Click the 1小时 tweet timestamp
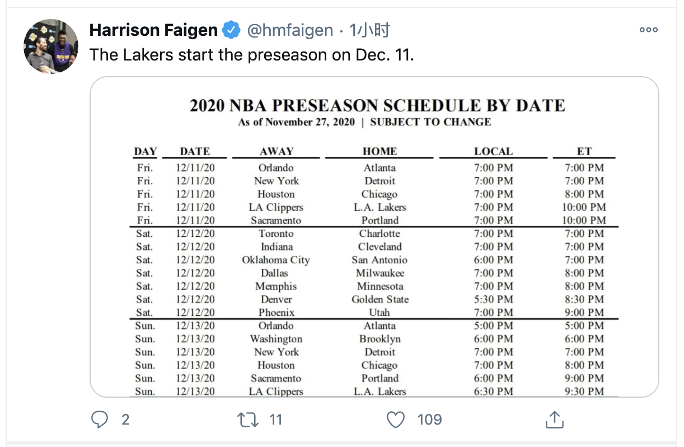 [x=369, y=30]
